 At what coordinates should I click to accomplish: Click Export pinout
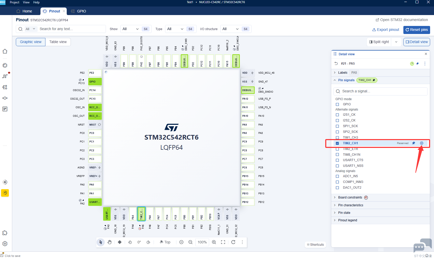(386, 30)
